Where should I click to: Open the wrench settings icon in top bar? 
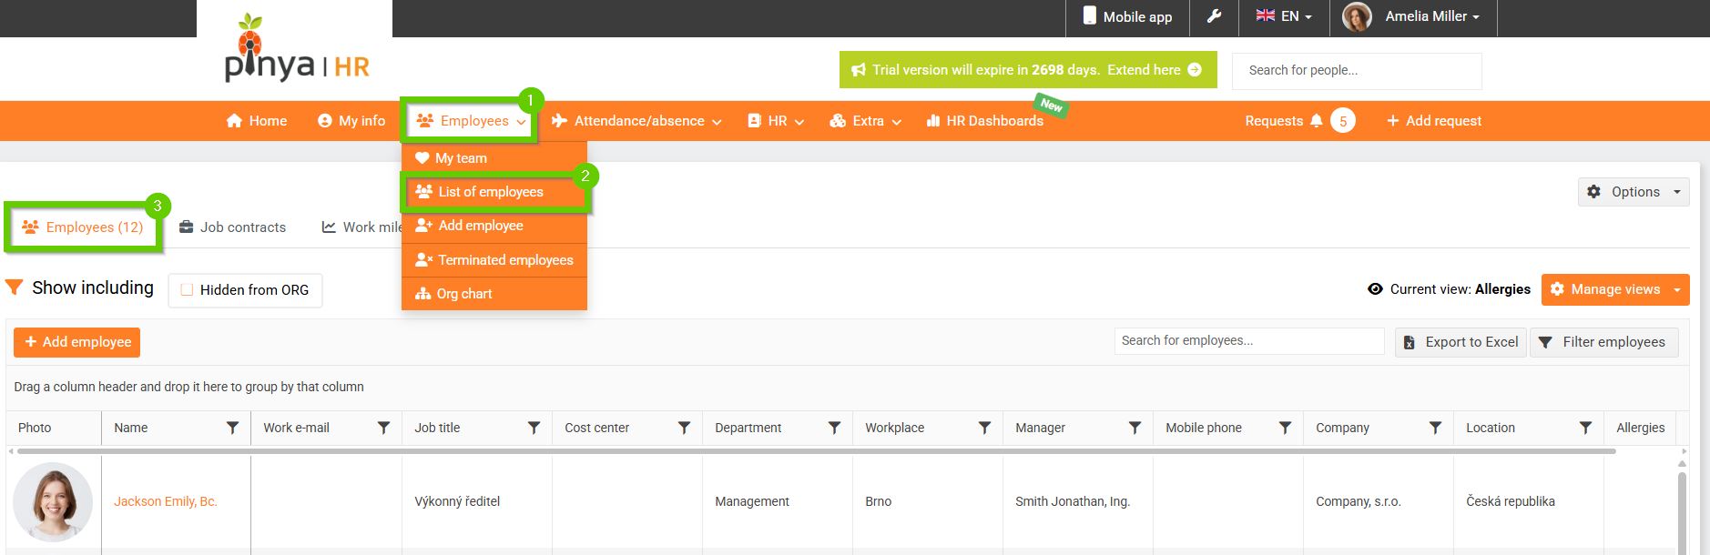[x=1214, y=16]
